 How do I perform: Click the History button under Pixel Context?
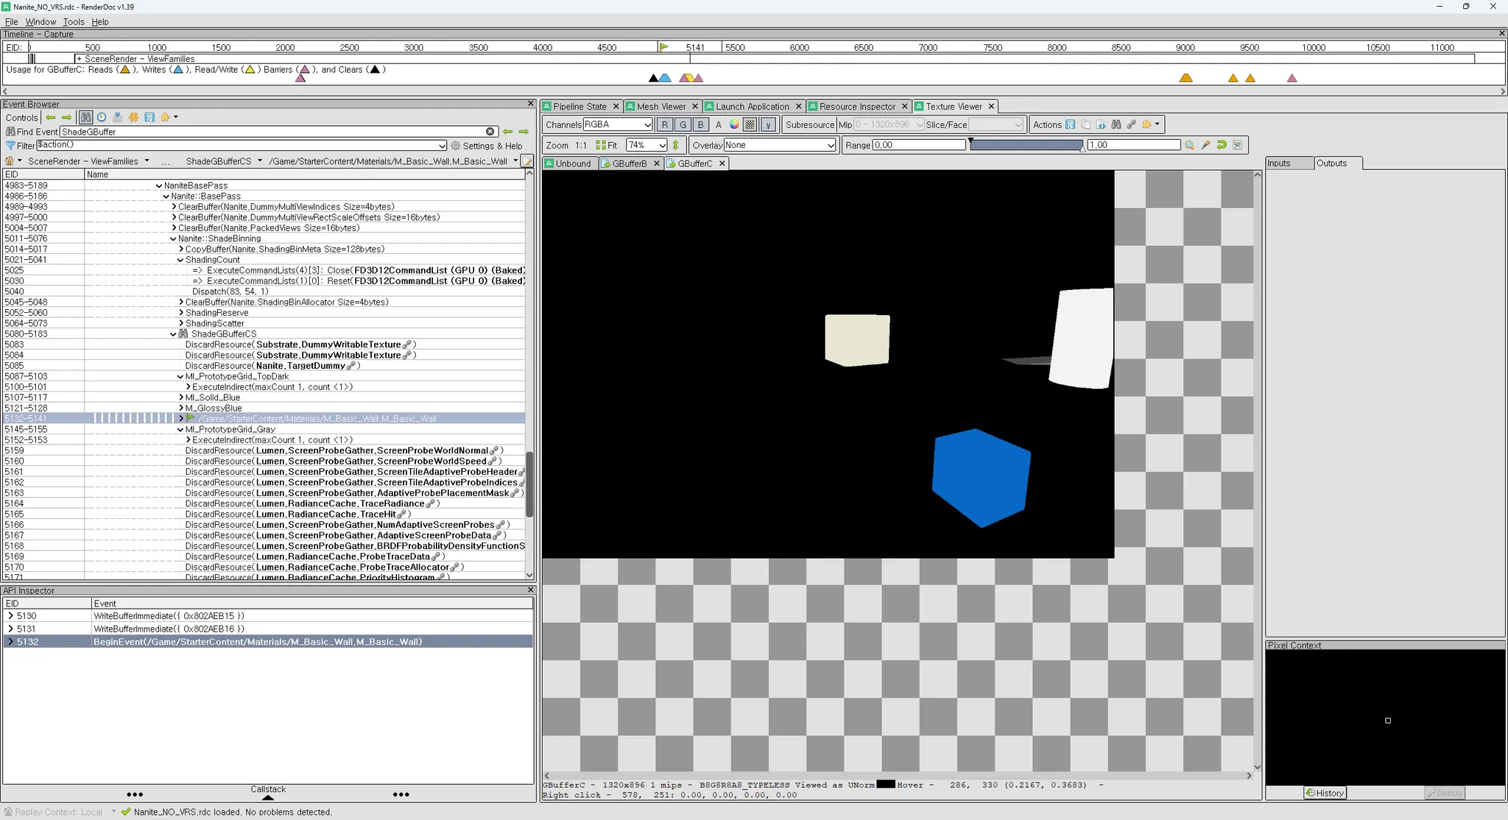click(1325, 793)
